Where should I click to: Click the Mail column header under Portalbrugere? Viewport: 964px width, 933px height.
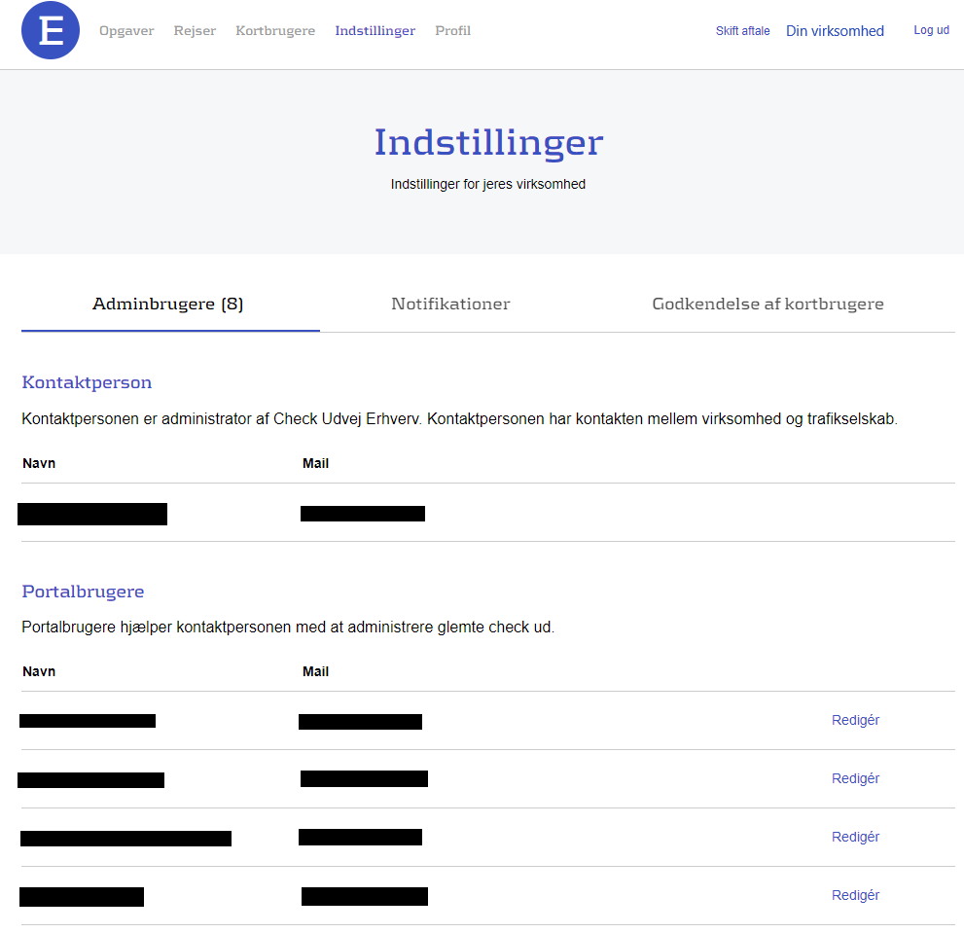[x=315, y=671]
